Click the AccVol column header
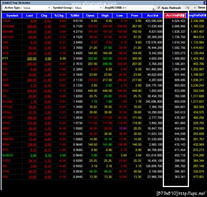This screenshot has width=207, height=197. (152, 16)
